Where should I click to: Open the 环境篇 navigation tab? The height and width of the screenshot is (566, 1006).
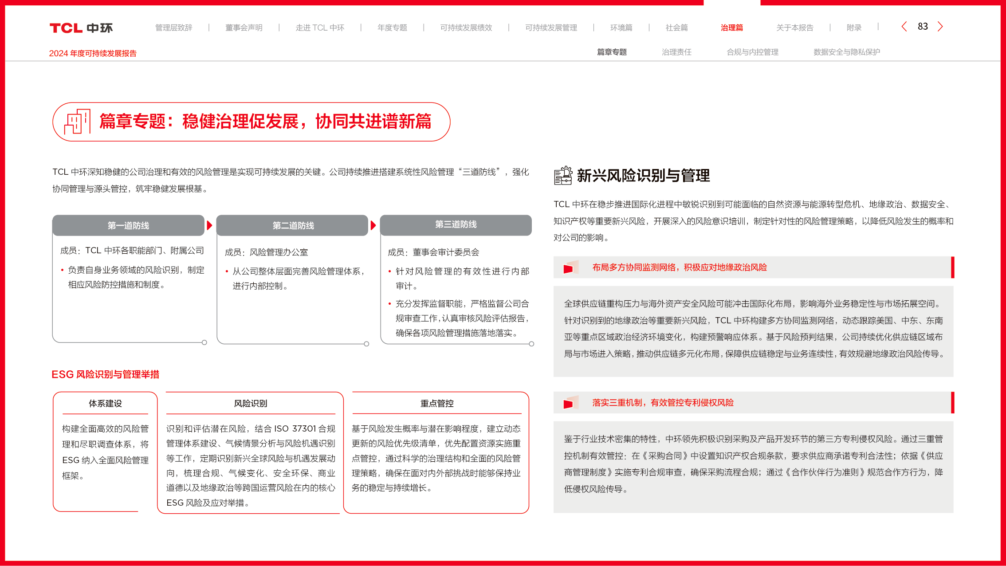pos(621,28)
